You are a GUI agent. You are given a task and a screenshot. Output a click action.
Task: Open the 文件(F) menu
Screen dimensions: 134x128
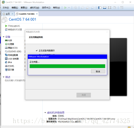6,8
